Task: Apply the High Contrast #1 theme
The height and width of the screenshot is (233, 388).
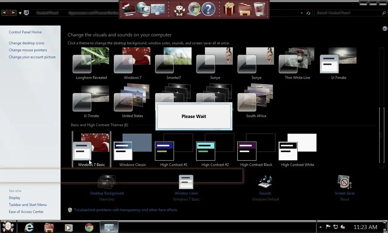Action: pyautogui.click(x=174, y=150)
